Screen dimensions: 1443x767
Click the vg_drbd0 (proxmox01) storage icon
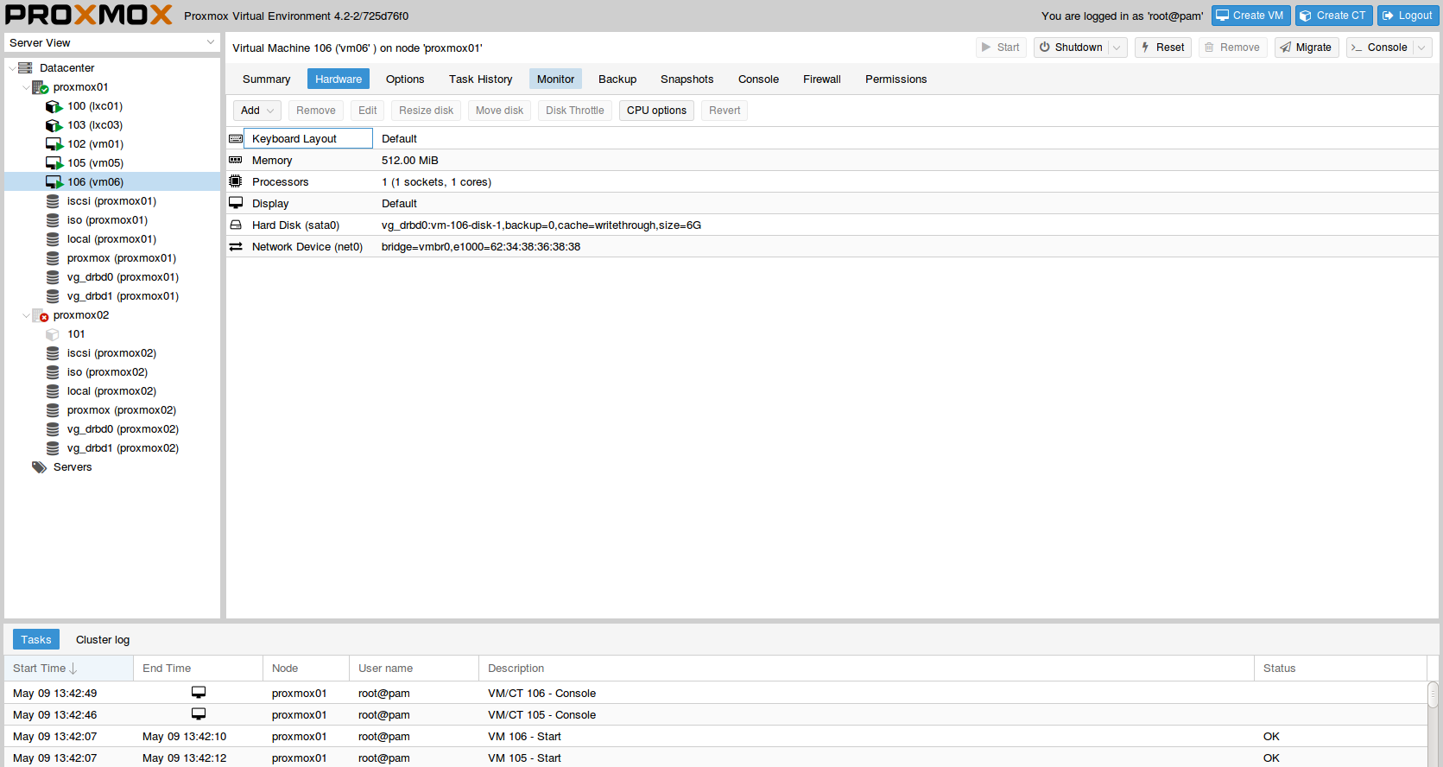tap(53, 277)
